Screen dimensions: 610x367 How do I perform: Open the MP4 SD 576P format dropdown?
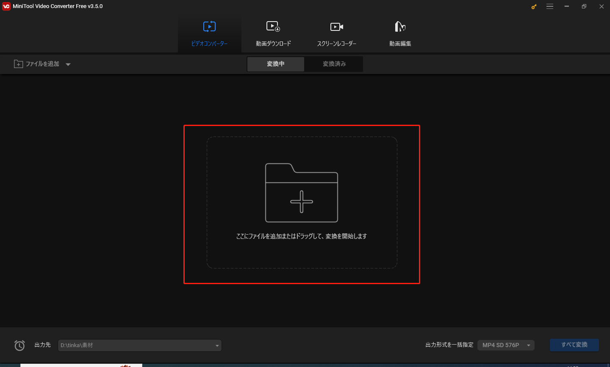[x=506, y=345]
